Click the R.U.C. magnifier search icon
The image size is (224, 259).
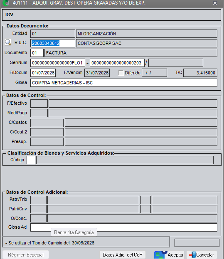pyautogui.click(x=8, y=42)
